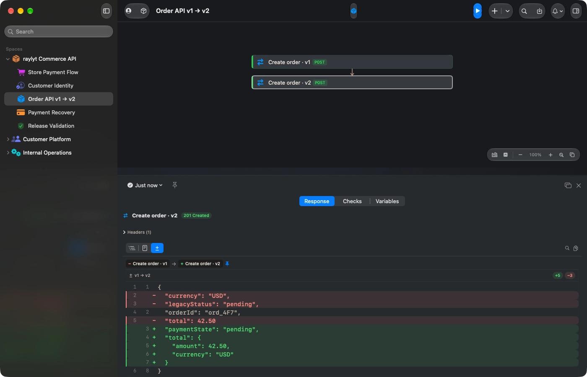Click the import download icon in top toolbar
The width and height of the screenshot is (587, 377).
(x=539, y=11)
